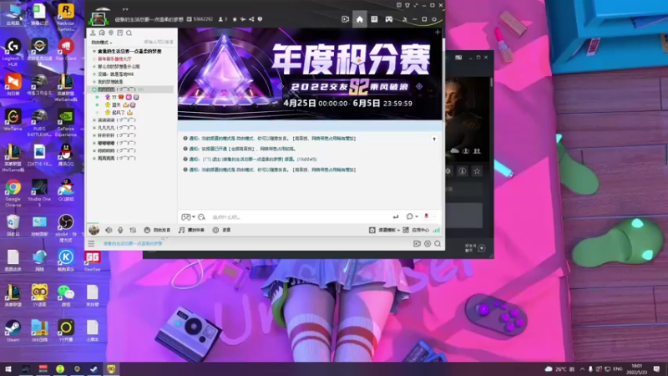Open the hamburger menu at window bottom
The image size is (668, 376).
(x=91, y=243)
